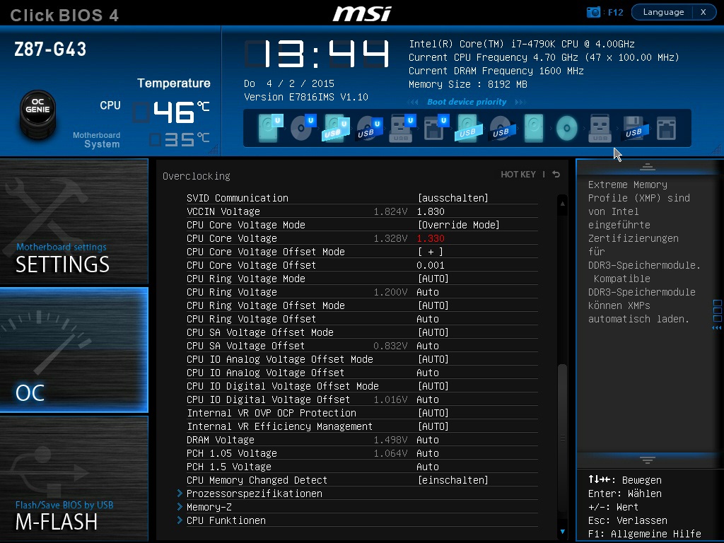
Task: Open CPU Core Voltage Mode [Override Mode] dropdown
Action: 458,225
